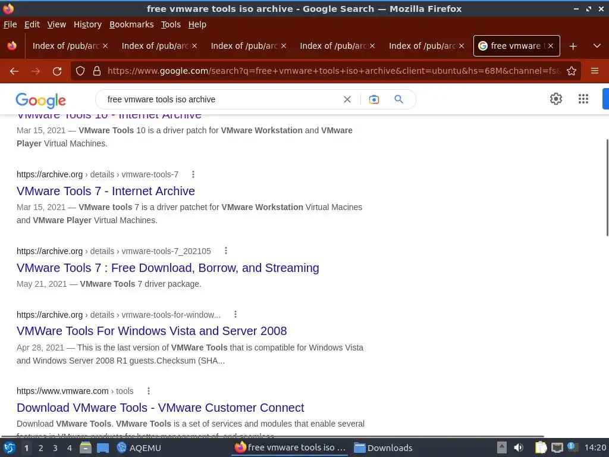
Task: Open the File menu
Action: [10, 24]
